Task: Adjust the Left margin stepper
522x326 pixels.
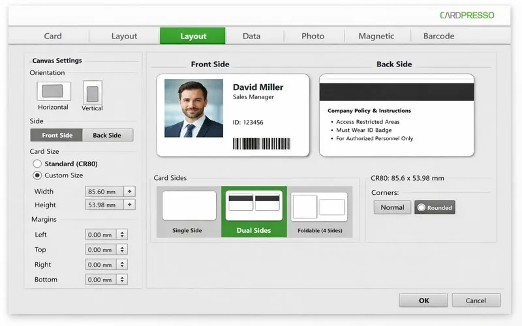Action: pyautogui.click(x=123, y=235)
